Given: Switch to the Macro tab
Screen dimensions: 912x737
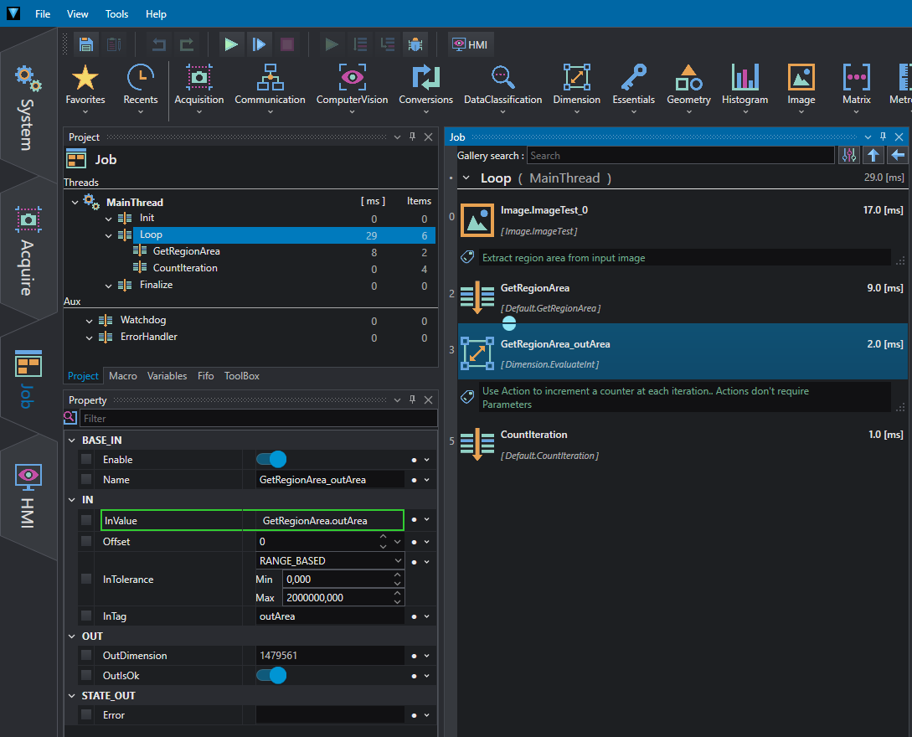Looking at the screenshot, I should pyautogui.click(x=123, y=376).
